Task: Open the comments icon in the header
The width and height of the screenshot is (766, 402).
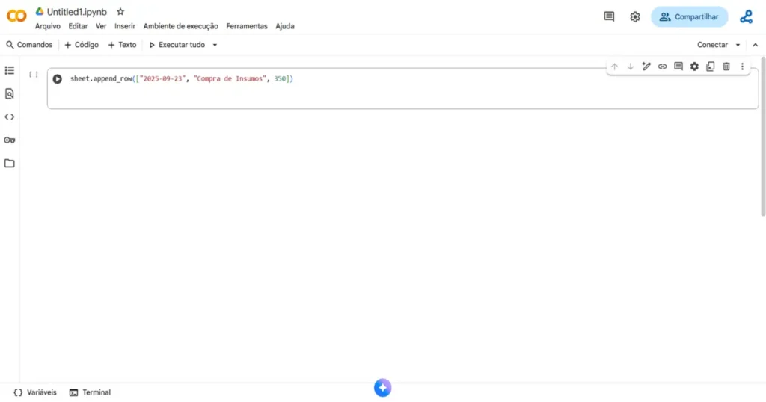Action: click(609, 16)
